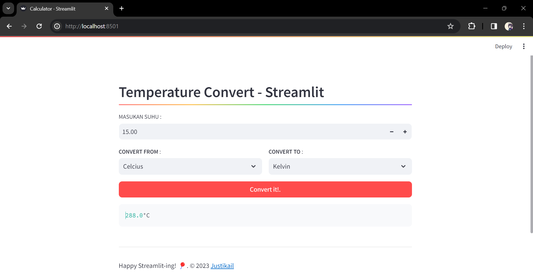
Task: Close the Calculator Streamlit tab
Action: point(107,9)
